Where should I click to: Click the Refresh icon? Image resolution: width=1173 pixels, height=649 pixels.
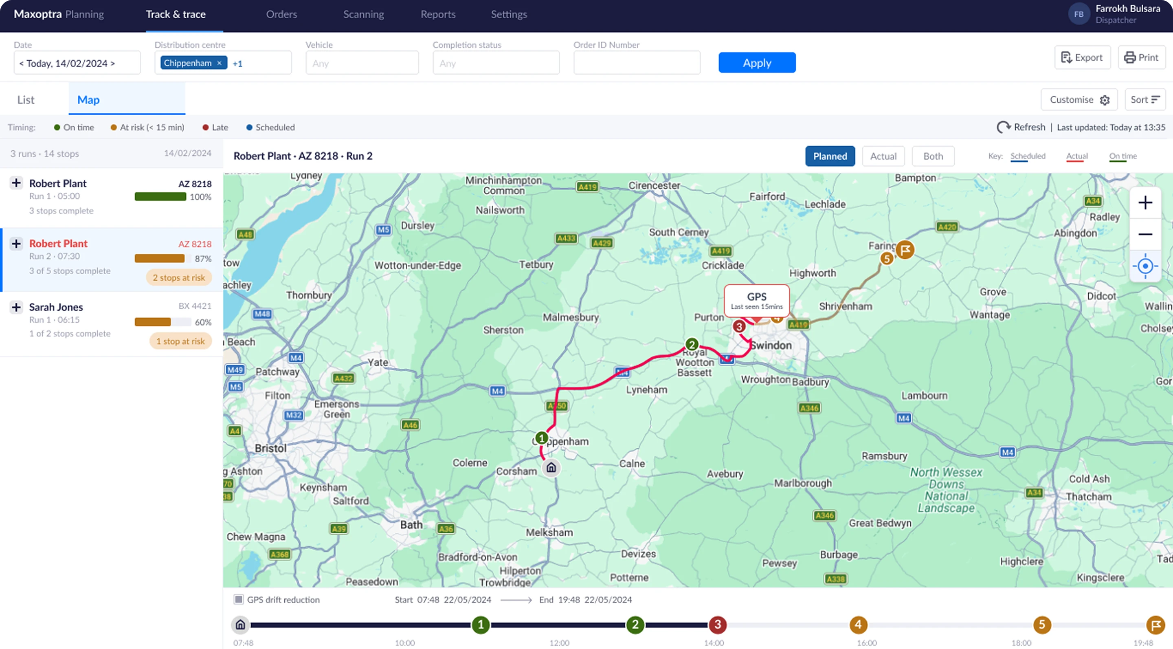(x=1004, y=128)
